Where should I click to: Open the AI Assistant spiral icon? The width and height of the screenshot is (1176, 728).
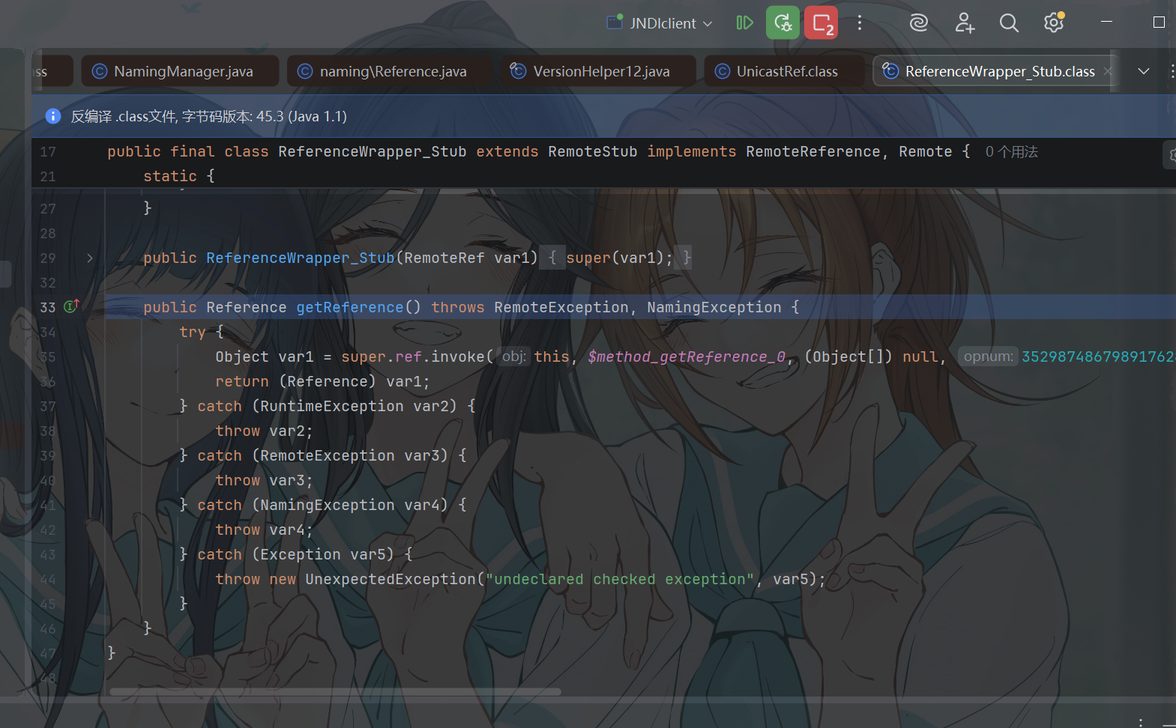click(x=918, y=23)
